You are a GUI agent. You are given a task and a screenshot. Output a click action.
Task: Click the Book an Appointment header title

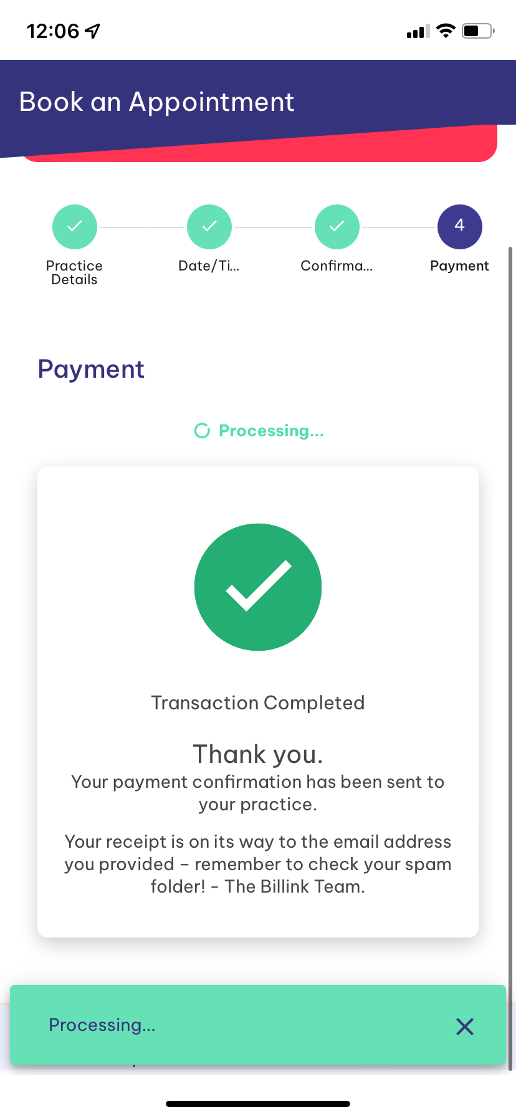point(156,102)
